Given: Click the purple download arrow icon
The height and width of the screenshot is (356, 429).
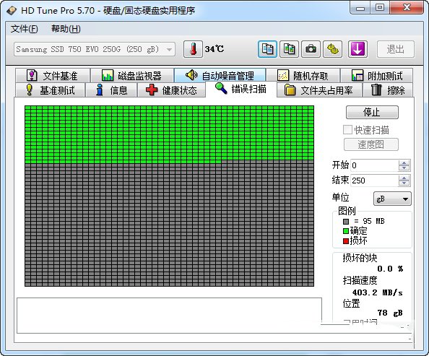Looking at the screenshot, I should [357, 49].
